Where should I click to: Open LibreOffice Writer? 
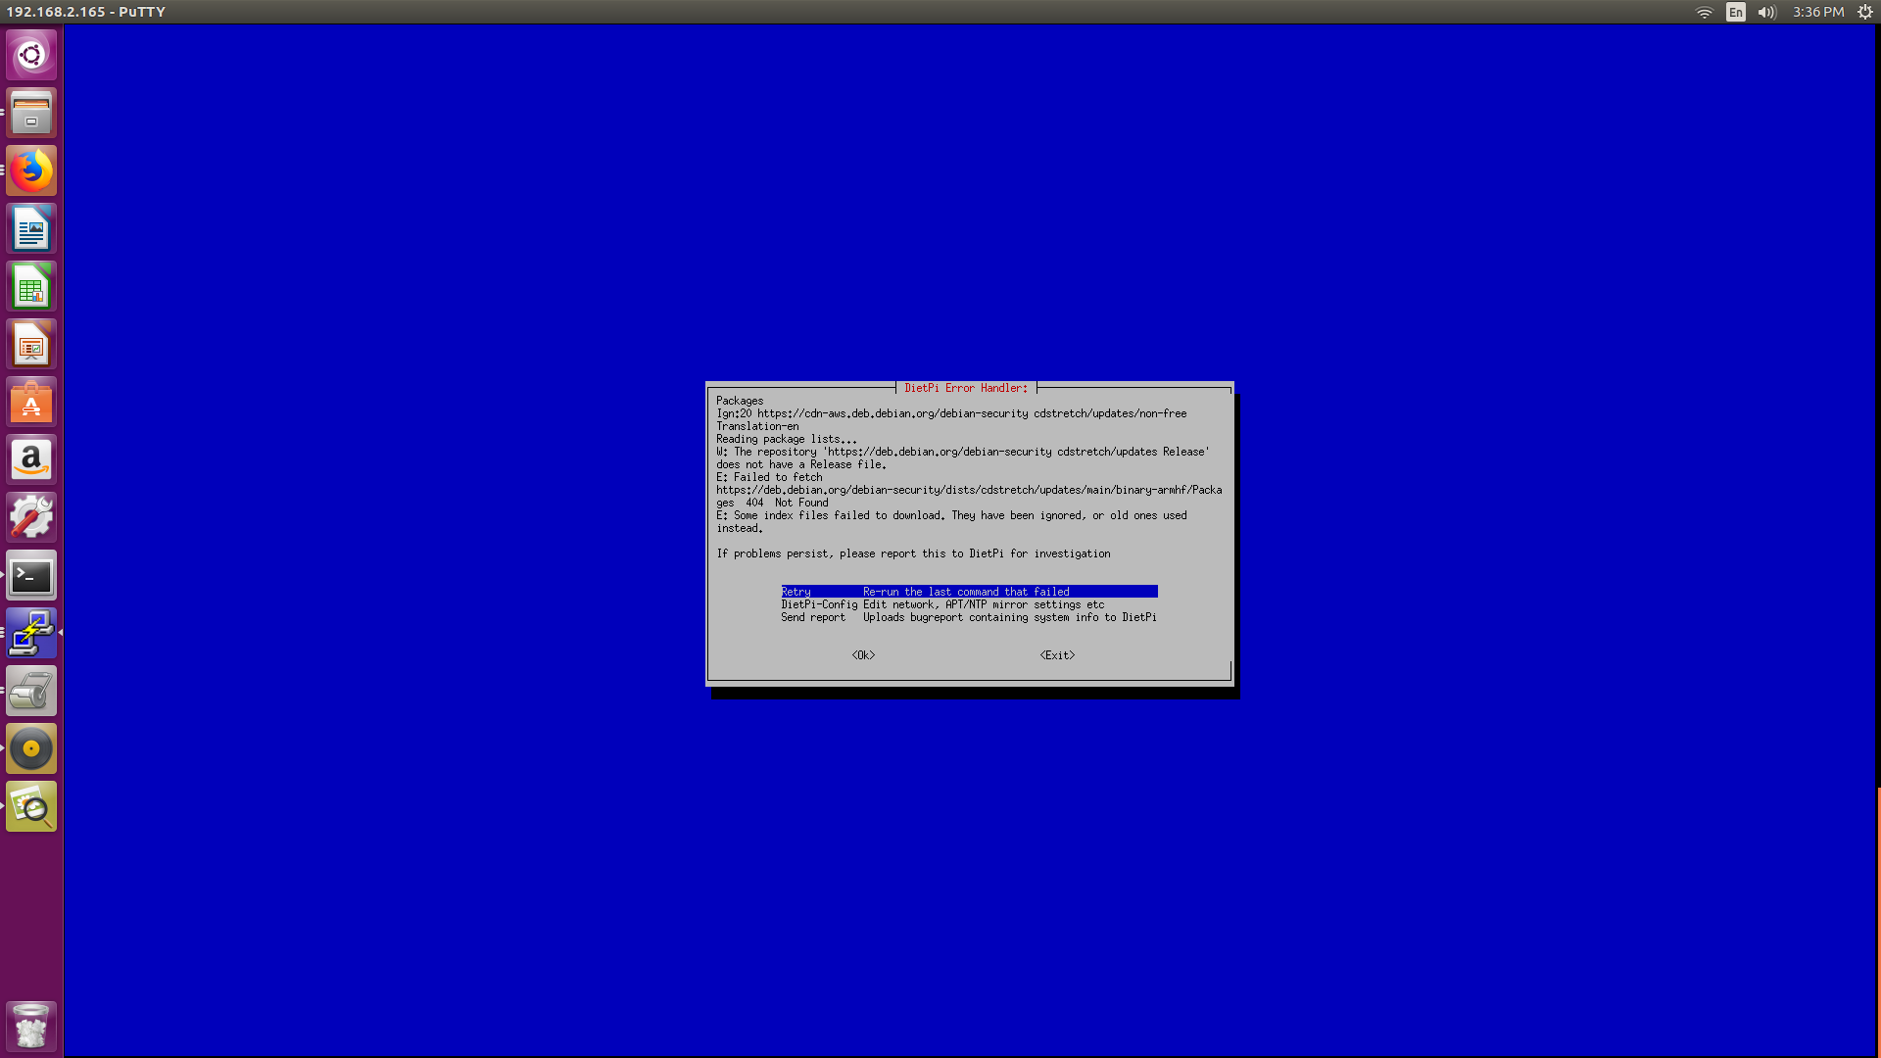click(31, 228)
